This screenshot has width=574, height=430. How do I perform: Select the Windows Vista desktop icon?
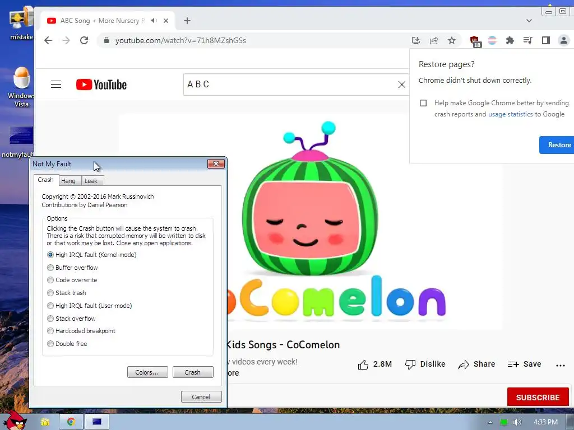tap(21, 87)
